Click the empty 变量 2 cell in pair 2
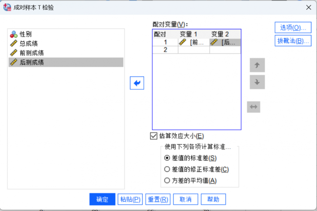The width and height of the screenshot is (317, 211). point(225,50)
